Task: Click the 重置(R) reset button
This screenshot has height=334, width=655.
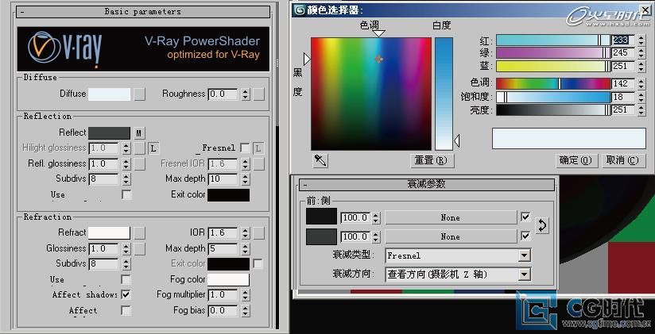Action: tap(432, 160)
